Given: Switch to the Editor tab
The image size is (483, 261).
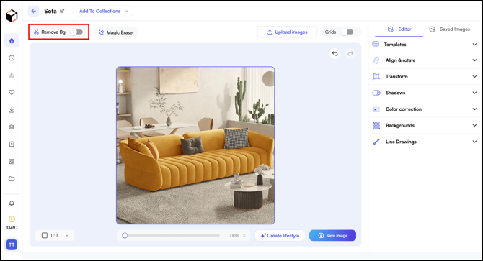Looking at the screenshot, I should pyautogui.click(x=399, y=29).
